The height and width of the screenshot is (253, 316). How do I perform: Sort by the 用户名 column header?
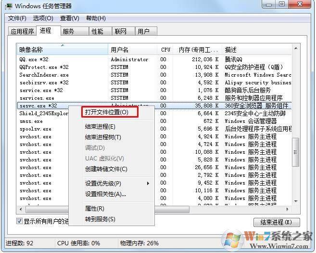tap(133, 50)
